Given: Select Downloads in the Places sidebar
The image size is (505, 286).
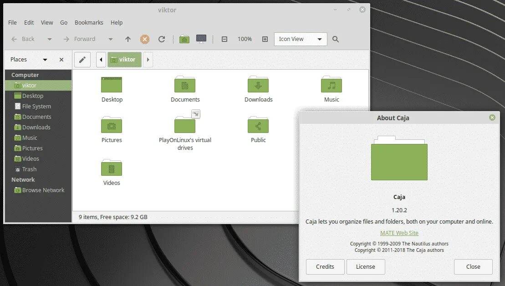Looking at the screenshot, I should 38,127.
